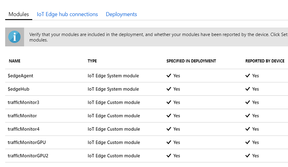Open the IoT Edge hub connections tab
Viewport: 288px width, 167px height.
tap(67, 15)
